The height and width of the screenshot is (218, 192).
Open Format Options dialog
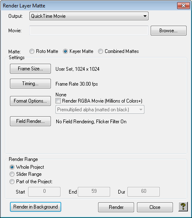(30, 101)
